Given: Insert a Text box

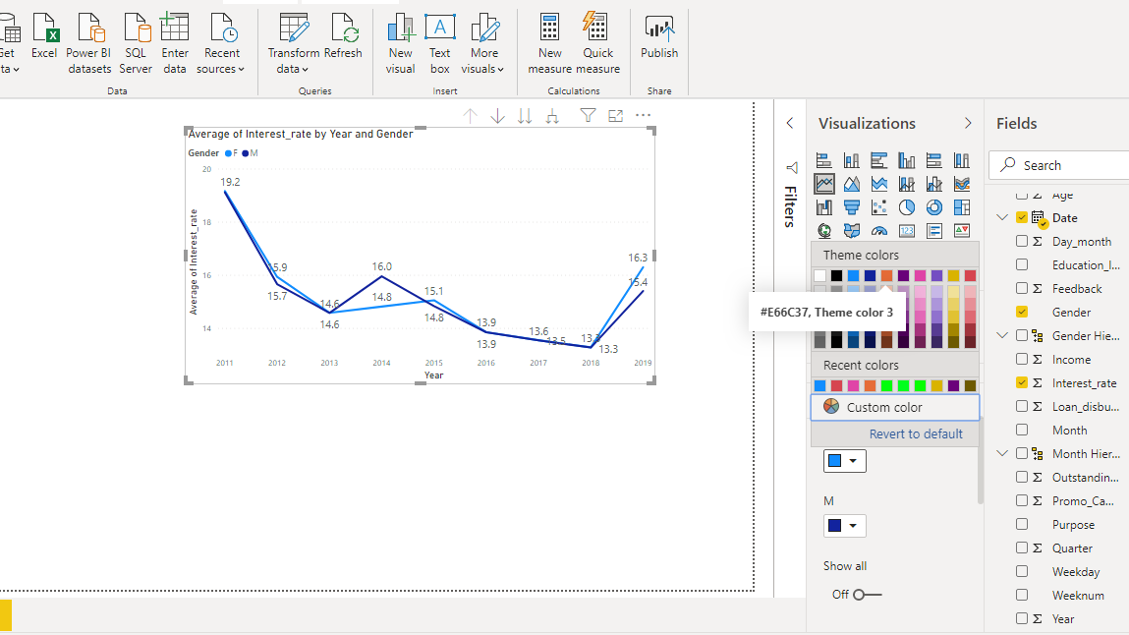Looking at the screenshot, I should [x=439, y=28].
